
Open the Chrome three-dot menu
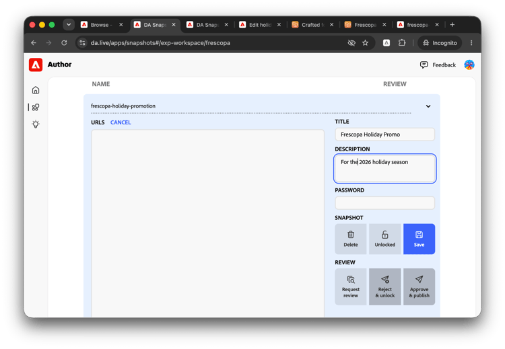(x=471, y=43)
